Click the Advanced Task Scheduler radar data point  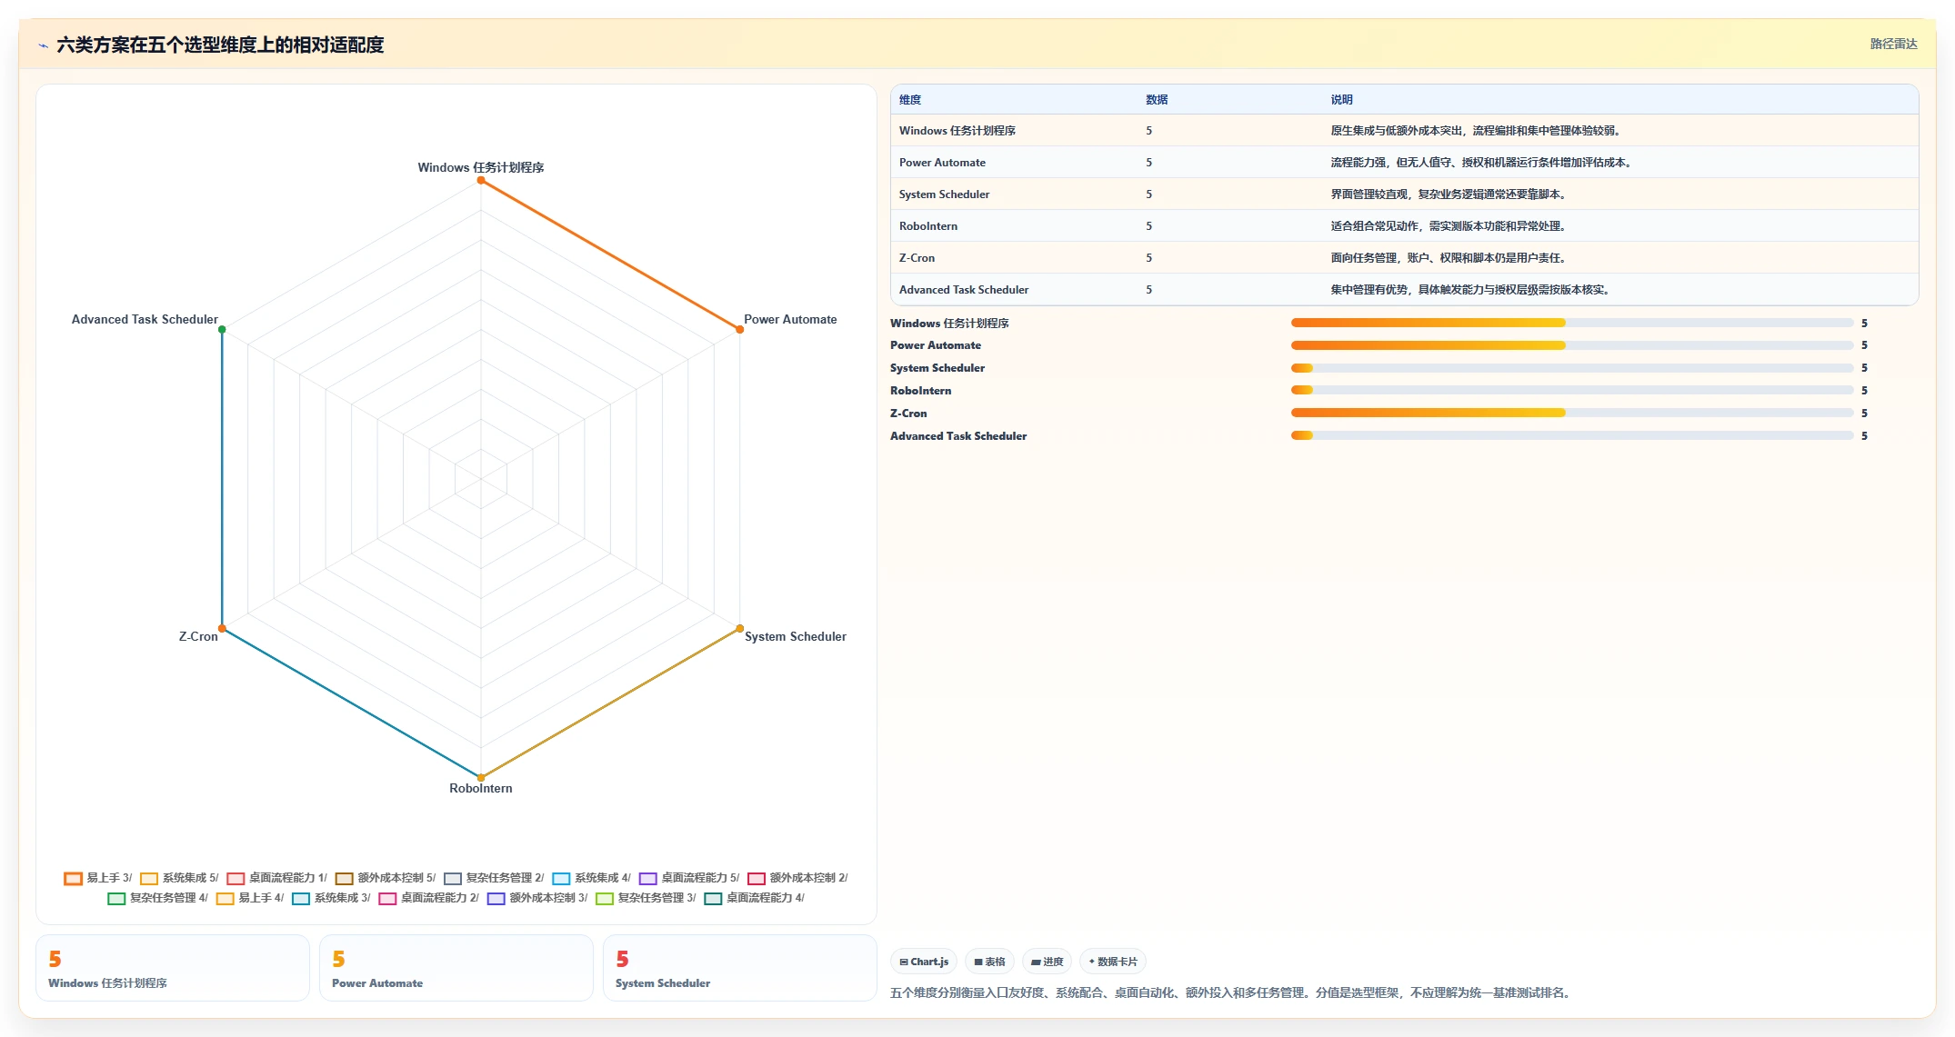[222, 329]
